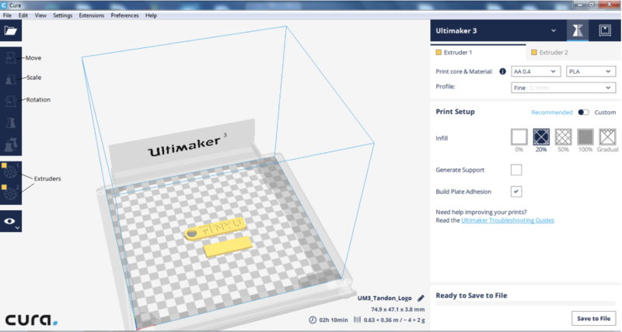Screen dimensions: 622x332
Task: Uncheck Build Plate Adhesion checkbox
Action: point(516,192)
